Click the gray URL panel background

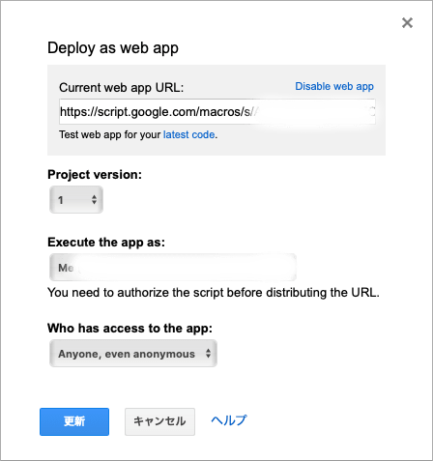216,148
